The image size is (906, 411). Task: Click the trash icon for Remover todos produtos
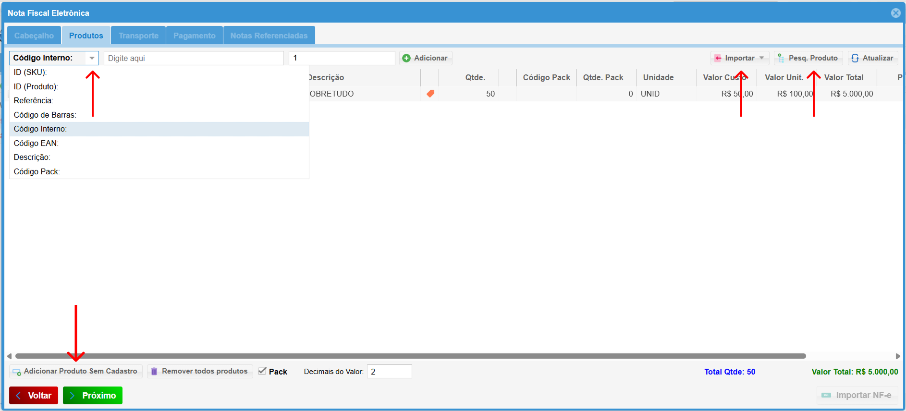point(154,371)
